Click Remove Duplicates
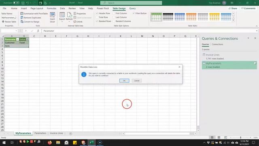Screen dimensions: 259x146 click(x=31, y=17)
